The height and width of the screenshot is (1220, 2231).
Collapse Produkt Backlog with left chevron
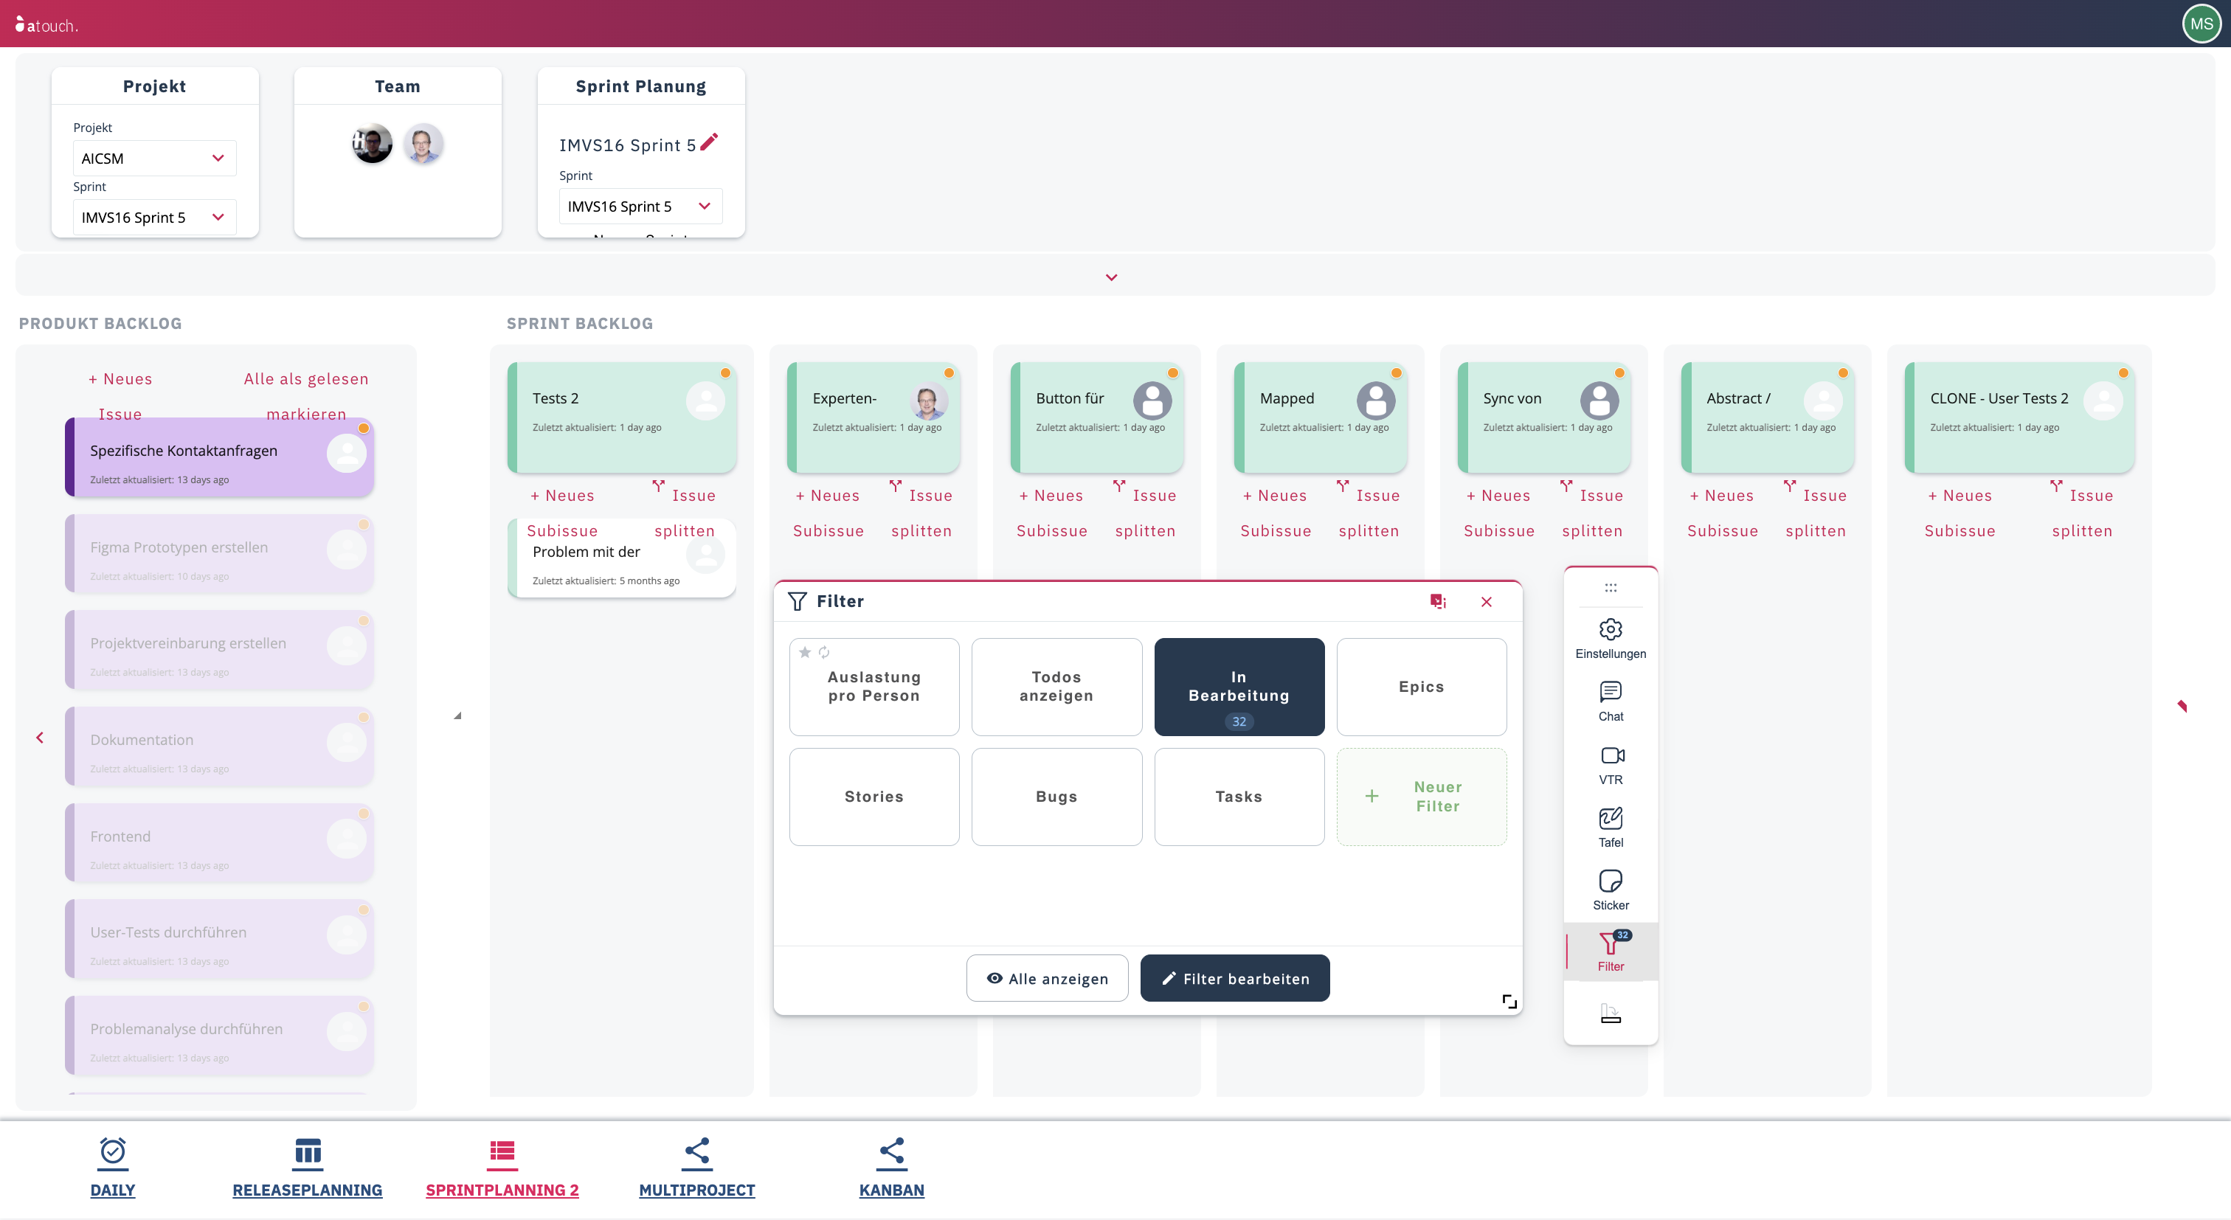(x=40, y=738)
